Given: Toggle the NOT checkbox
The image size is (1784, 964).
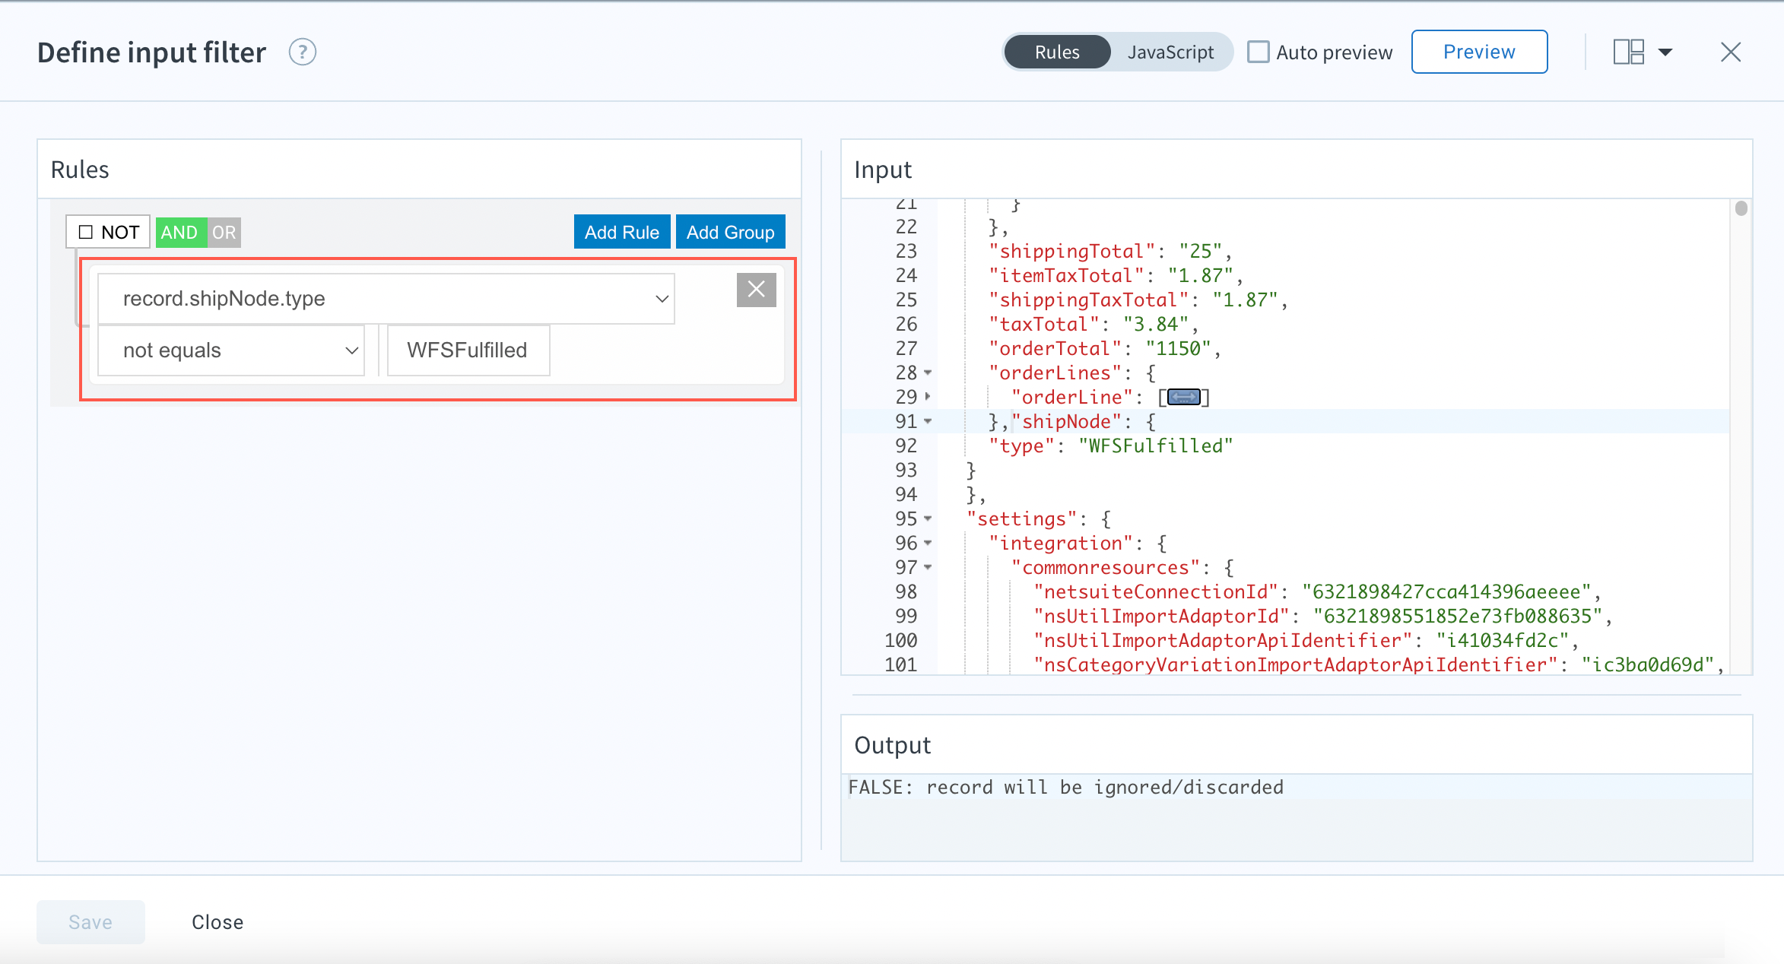Looking at the screenshot, I should pos(85,232).
